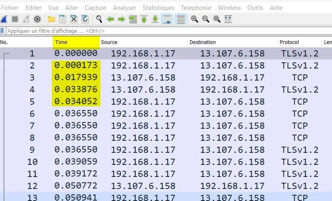
Task: Open the Analyser menu
Action: point(124,8)
